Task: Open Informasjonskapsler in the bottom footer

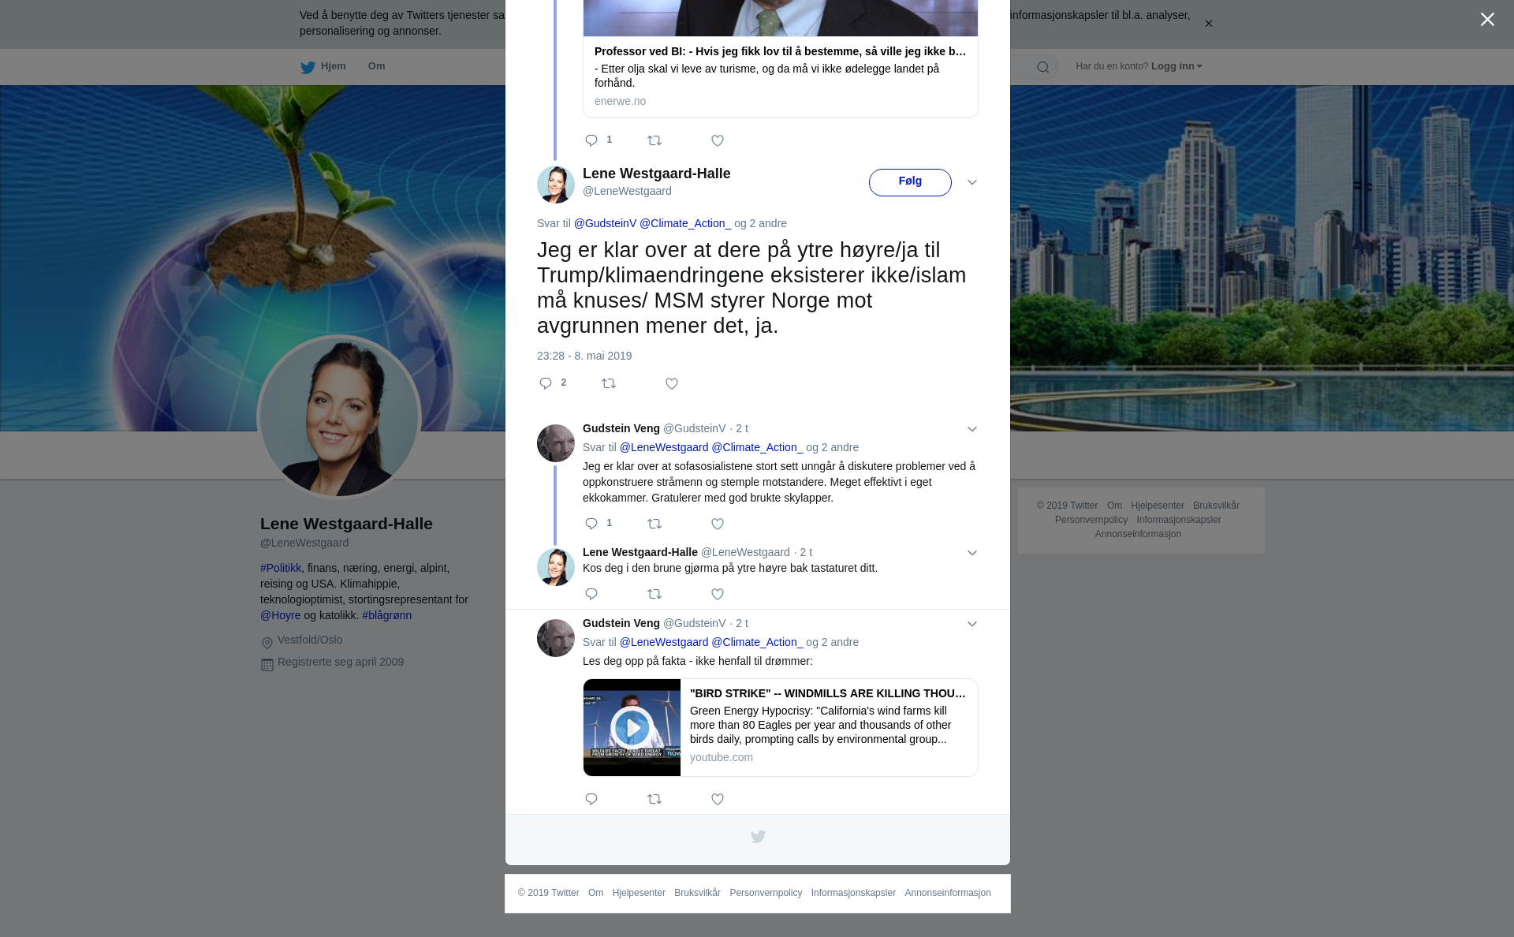Action: 853,893
